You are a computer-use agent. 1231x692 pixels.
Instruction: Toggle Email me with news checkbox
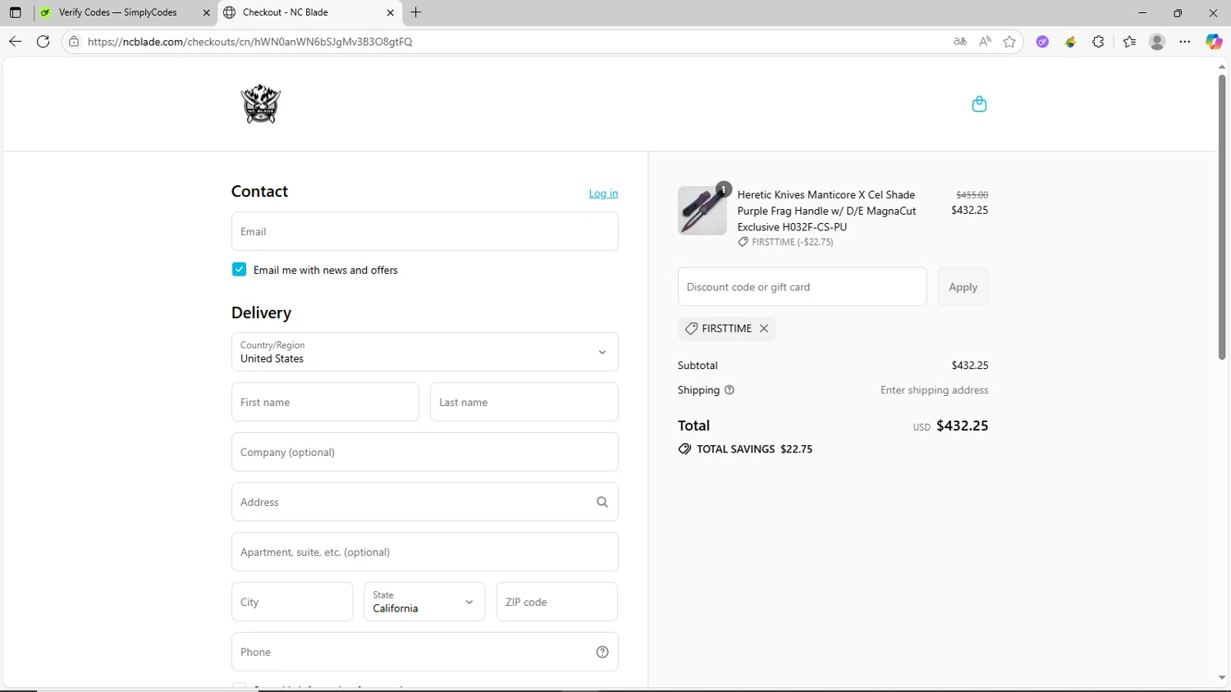(239, 269)
